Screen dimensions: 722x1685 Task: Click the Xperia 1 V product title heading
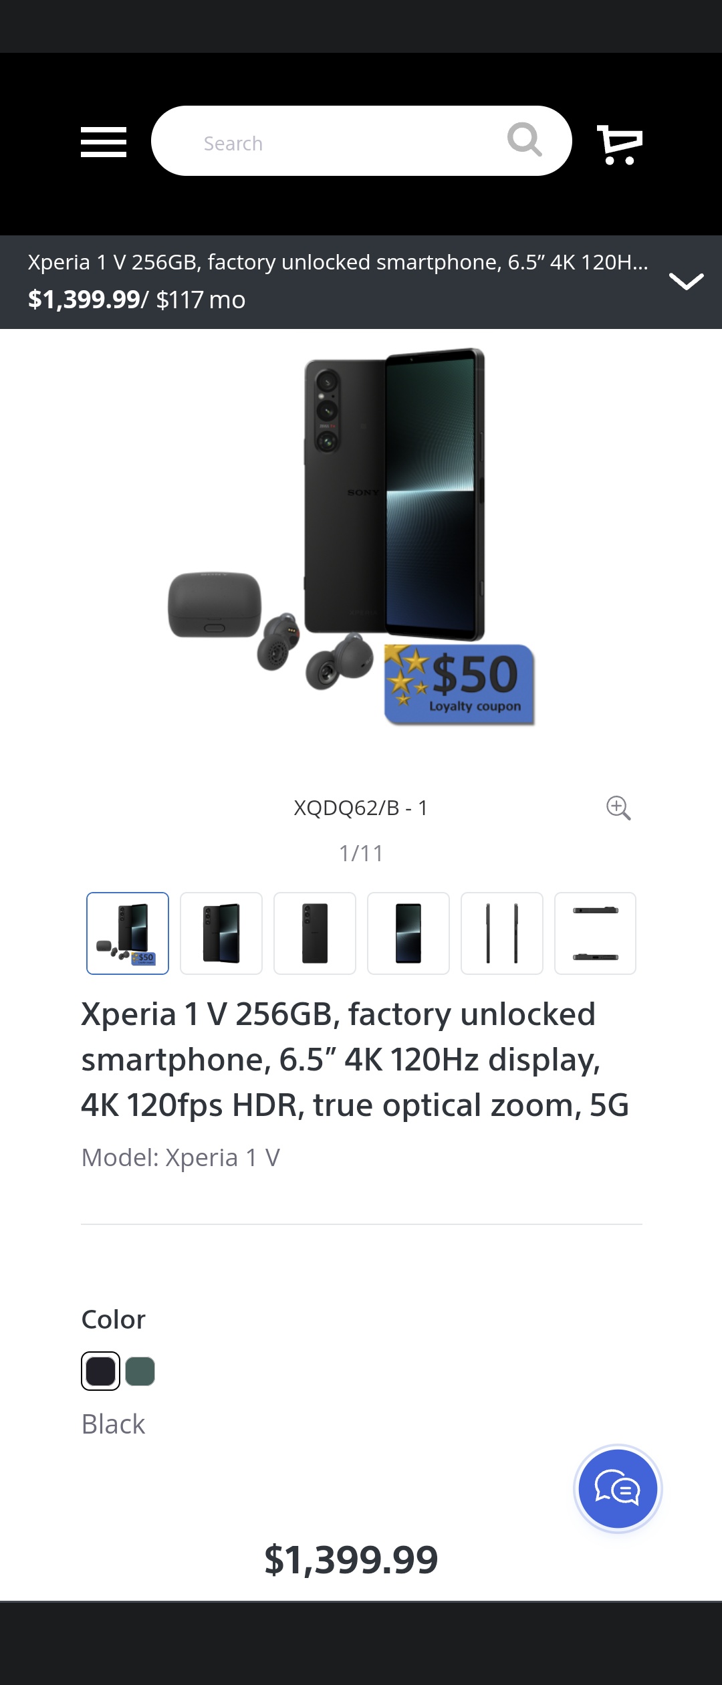[x=355, y=1059]
